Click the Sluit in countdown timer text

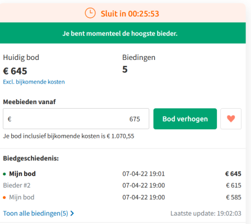click(x=130, y=13)
